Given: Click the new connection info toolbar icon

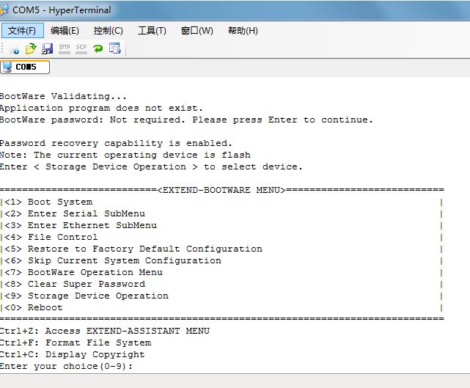Looking at the screenshot, I should pos(15,48).
